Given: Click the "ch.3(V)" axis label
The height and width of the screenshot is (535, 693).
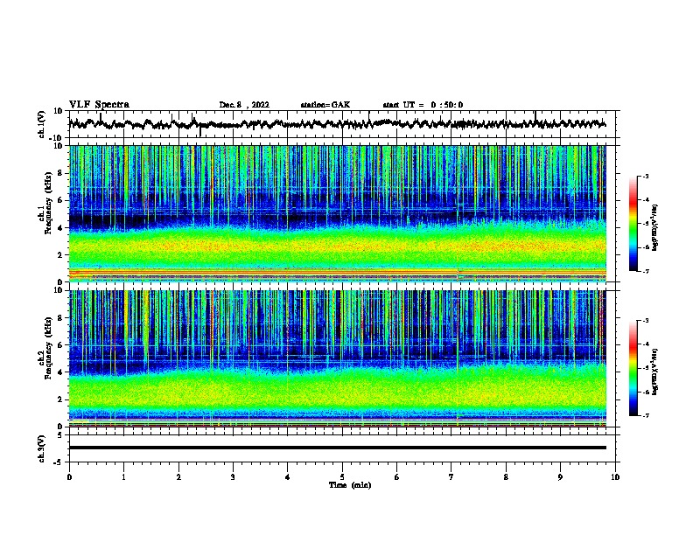Looking at the screenshot, I should coord(42,448).
